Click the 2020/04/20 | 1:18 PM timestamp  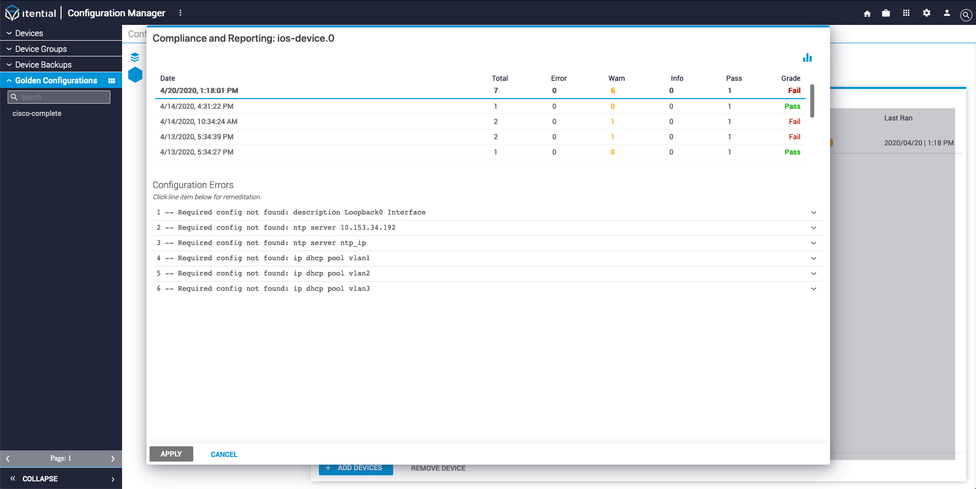pos(919,143)
